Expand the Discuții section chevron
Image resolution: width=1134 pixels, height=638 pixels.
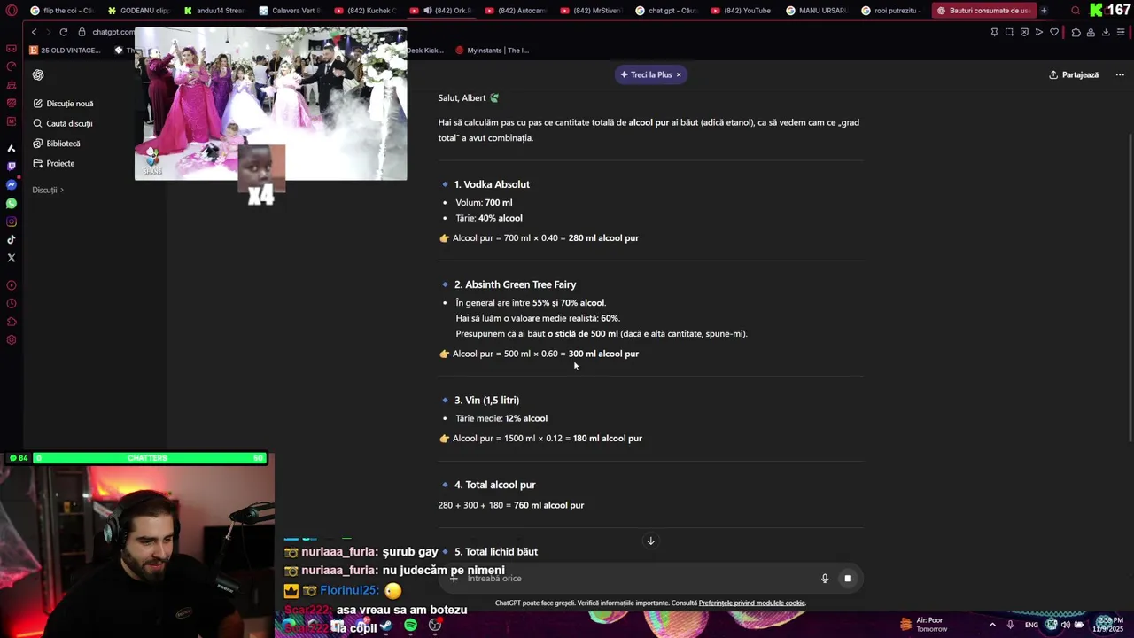tap(62, 190)
